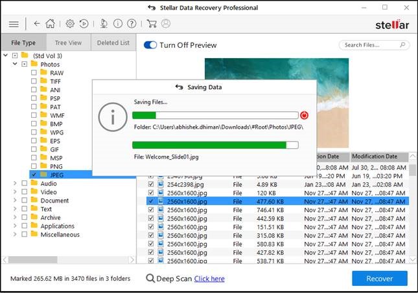
Task: Collapse the Std Vol 3 tree node
Action: click(6, 56)
